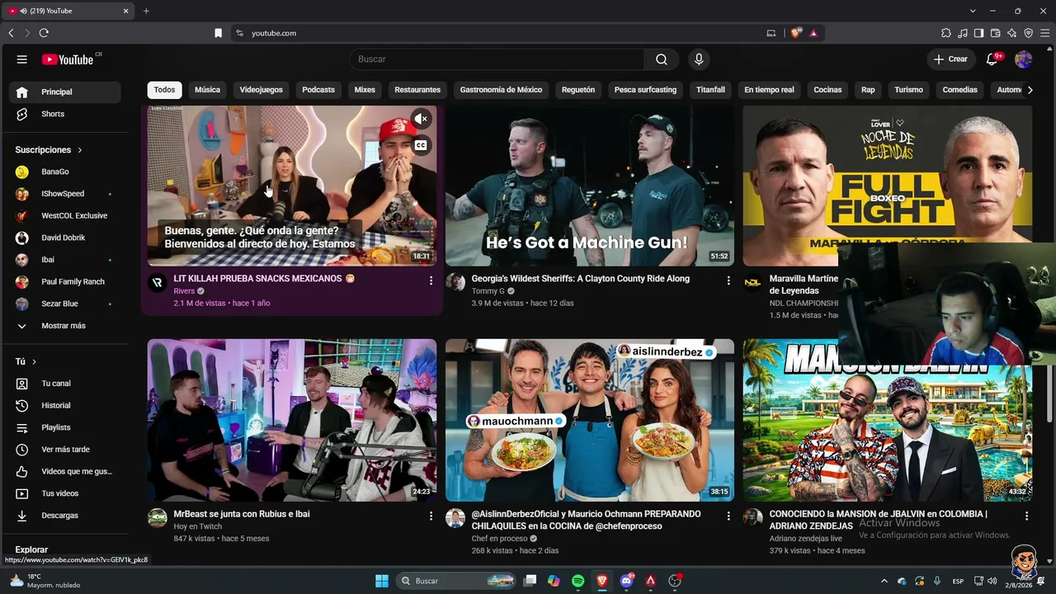The width and height of the screenshot is (1056, 594).
Task: Open the BanaGo subscription channel
Action: click(64, 172)
